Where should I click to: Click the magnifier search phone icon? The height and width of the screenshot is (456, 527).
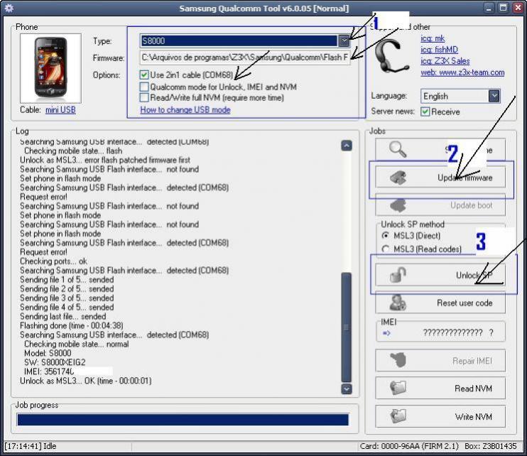pyautogui.click(x=398, y=149)
